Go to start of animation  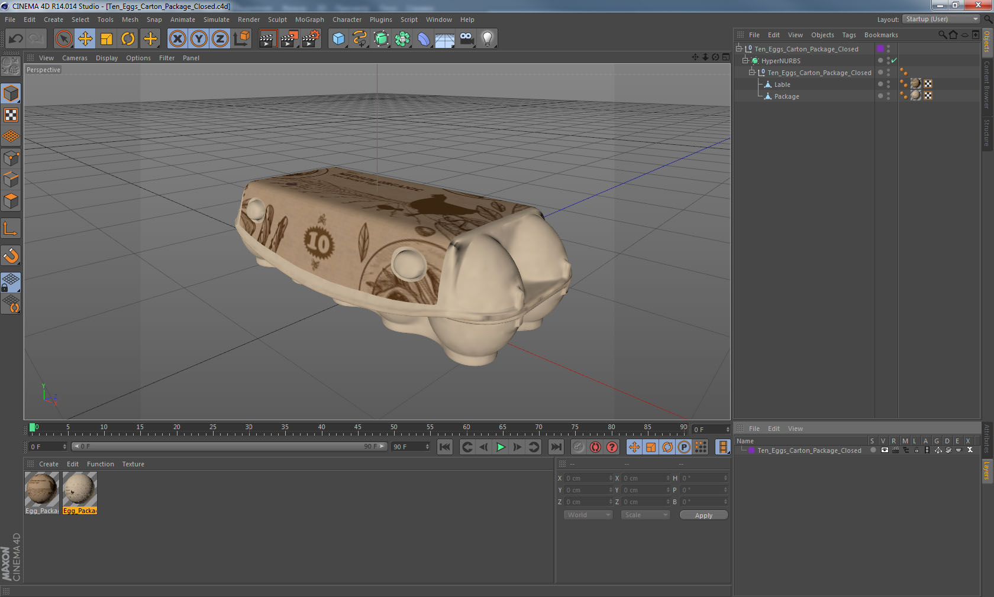point(445,447)
